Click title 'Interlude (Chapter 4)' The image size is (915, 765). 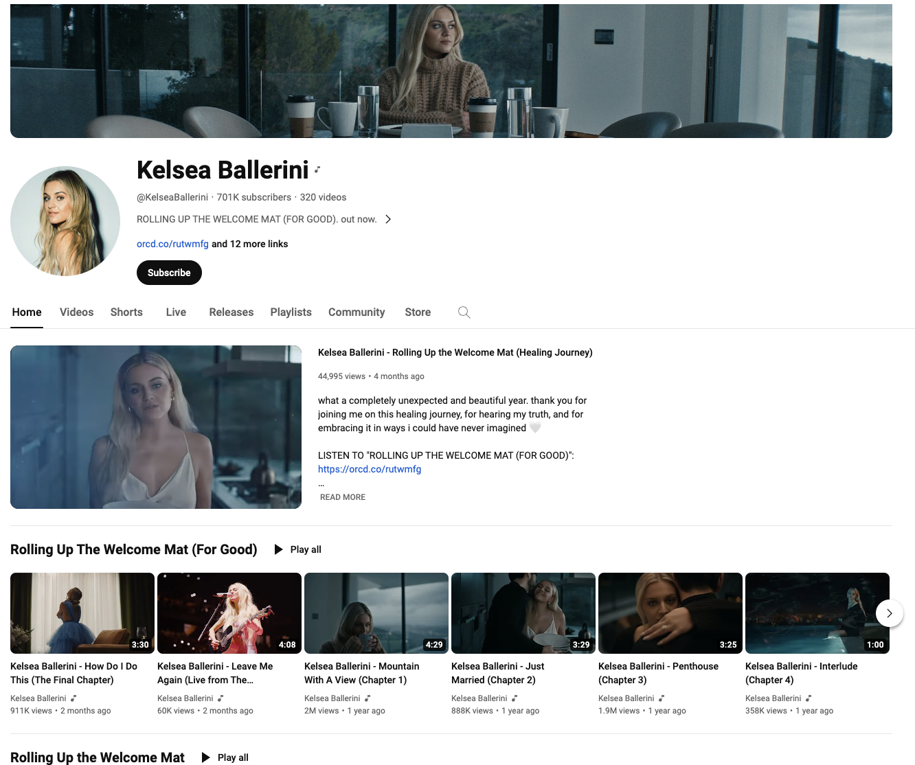click(x=802, y=673)
